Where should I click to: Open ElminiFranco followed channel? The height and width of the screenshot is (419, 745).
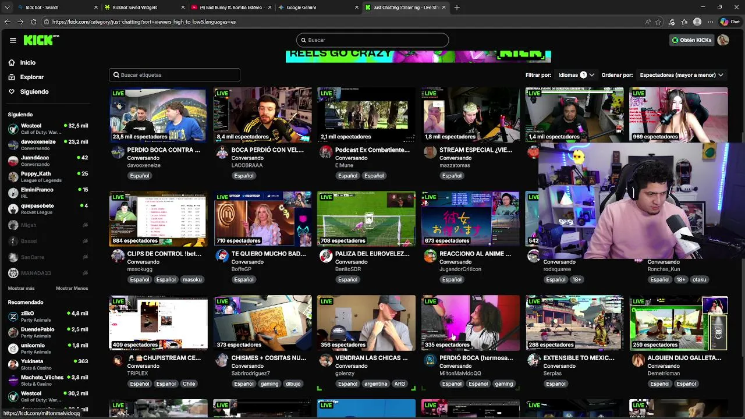48,193
